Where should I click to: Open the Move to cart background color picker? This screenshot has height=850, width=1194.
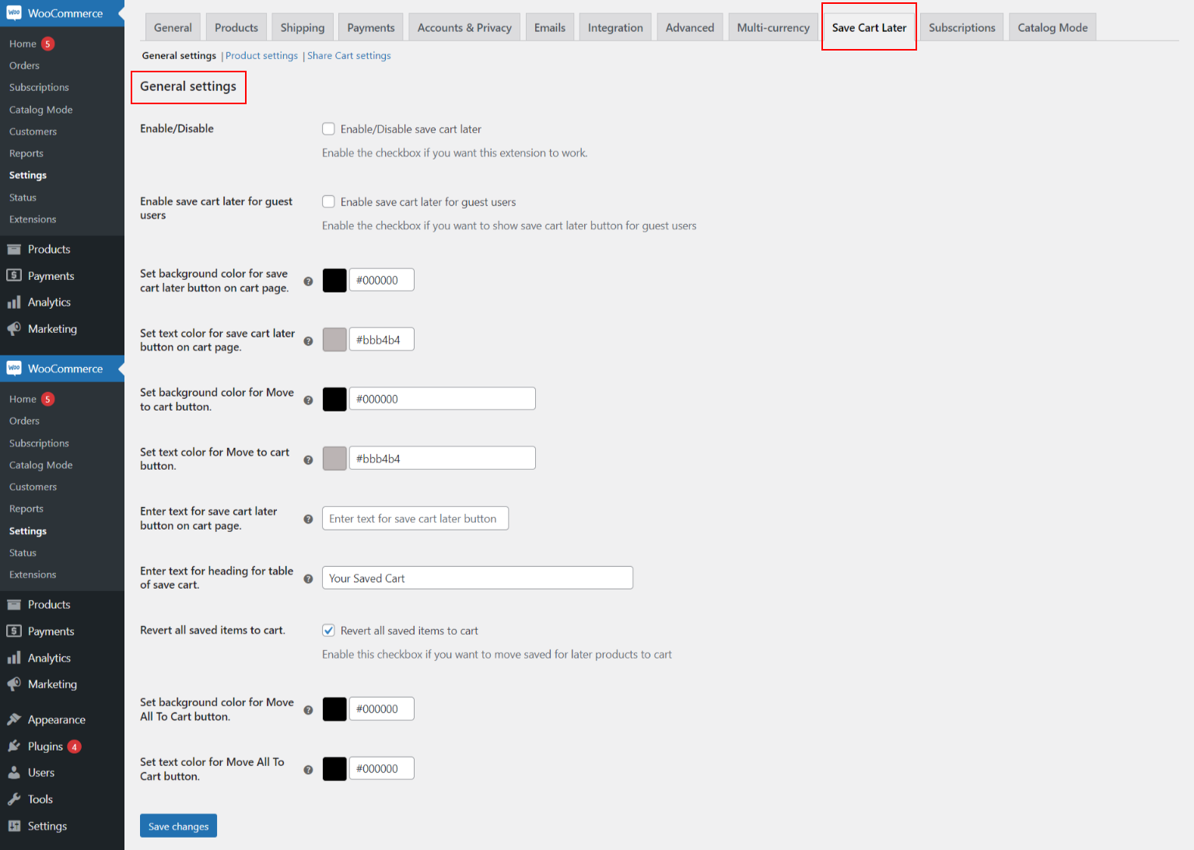point(334,398)
